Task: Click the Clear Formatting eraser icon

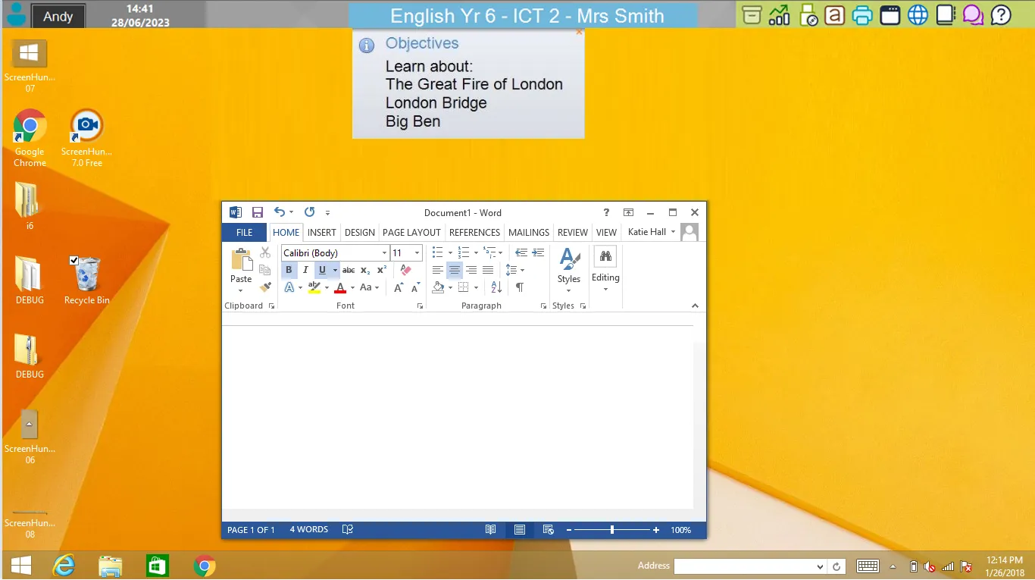Action: [405, 270]
